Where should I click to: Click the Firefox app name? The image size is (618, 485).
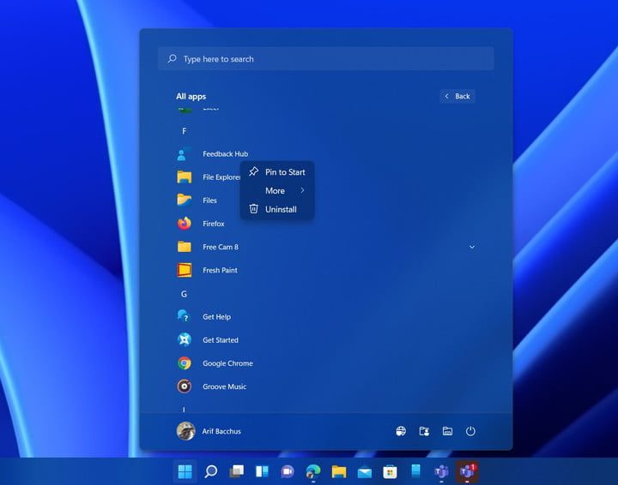click(214, 224)
